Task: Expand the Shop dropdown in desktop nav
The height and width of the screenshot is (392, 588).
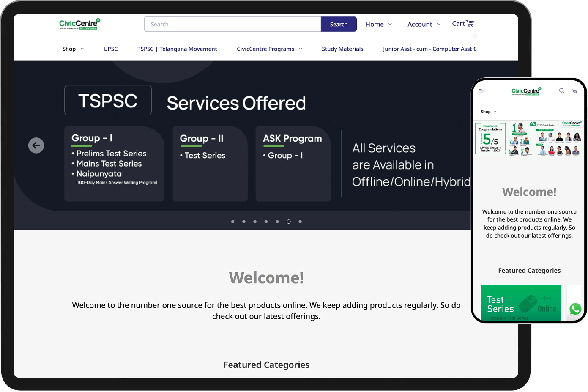Action: (x=73, y=49)
